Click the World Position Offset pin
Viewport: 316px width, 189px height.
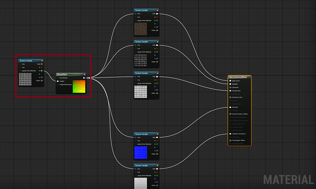(230, 114)
